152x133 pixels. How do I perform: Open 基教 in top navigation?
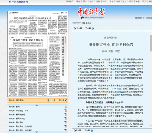[92, 2]
